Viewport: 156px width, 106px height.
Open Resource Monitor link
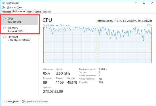point(37,101)
